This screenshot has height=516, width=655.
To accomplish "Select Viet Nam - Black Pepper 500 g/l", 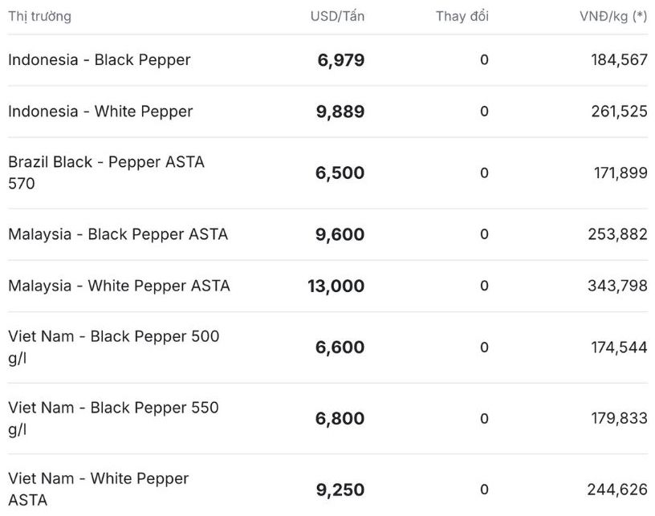I will (113, 347).
